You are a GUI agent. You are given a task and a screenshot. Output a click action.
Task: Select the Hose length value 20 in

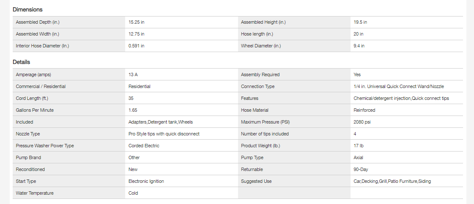pos(359,34)
